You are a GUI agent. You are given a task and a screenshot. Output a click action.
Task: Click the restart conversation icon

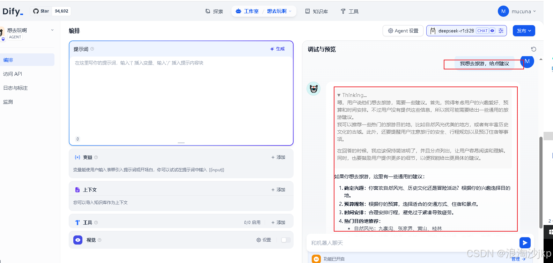pyautogui.click(x=533, y=49)
